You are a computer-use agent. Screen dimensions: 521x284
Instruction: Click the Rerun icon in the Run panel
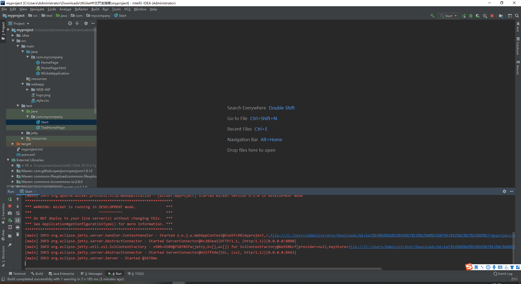10,199
